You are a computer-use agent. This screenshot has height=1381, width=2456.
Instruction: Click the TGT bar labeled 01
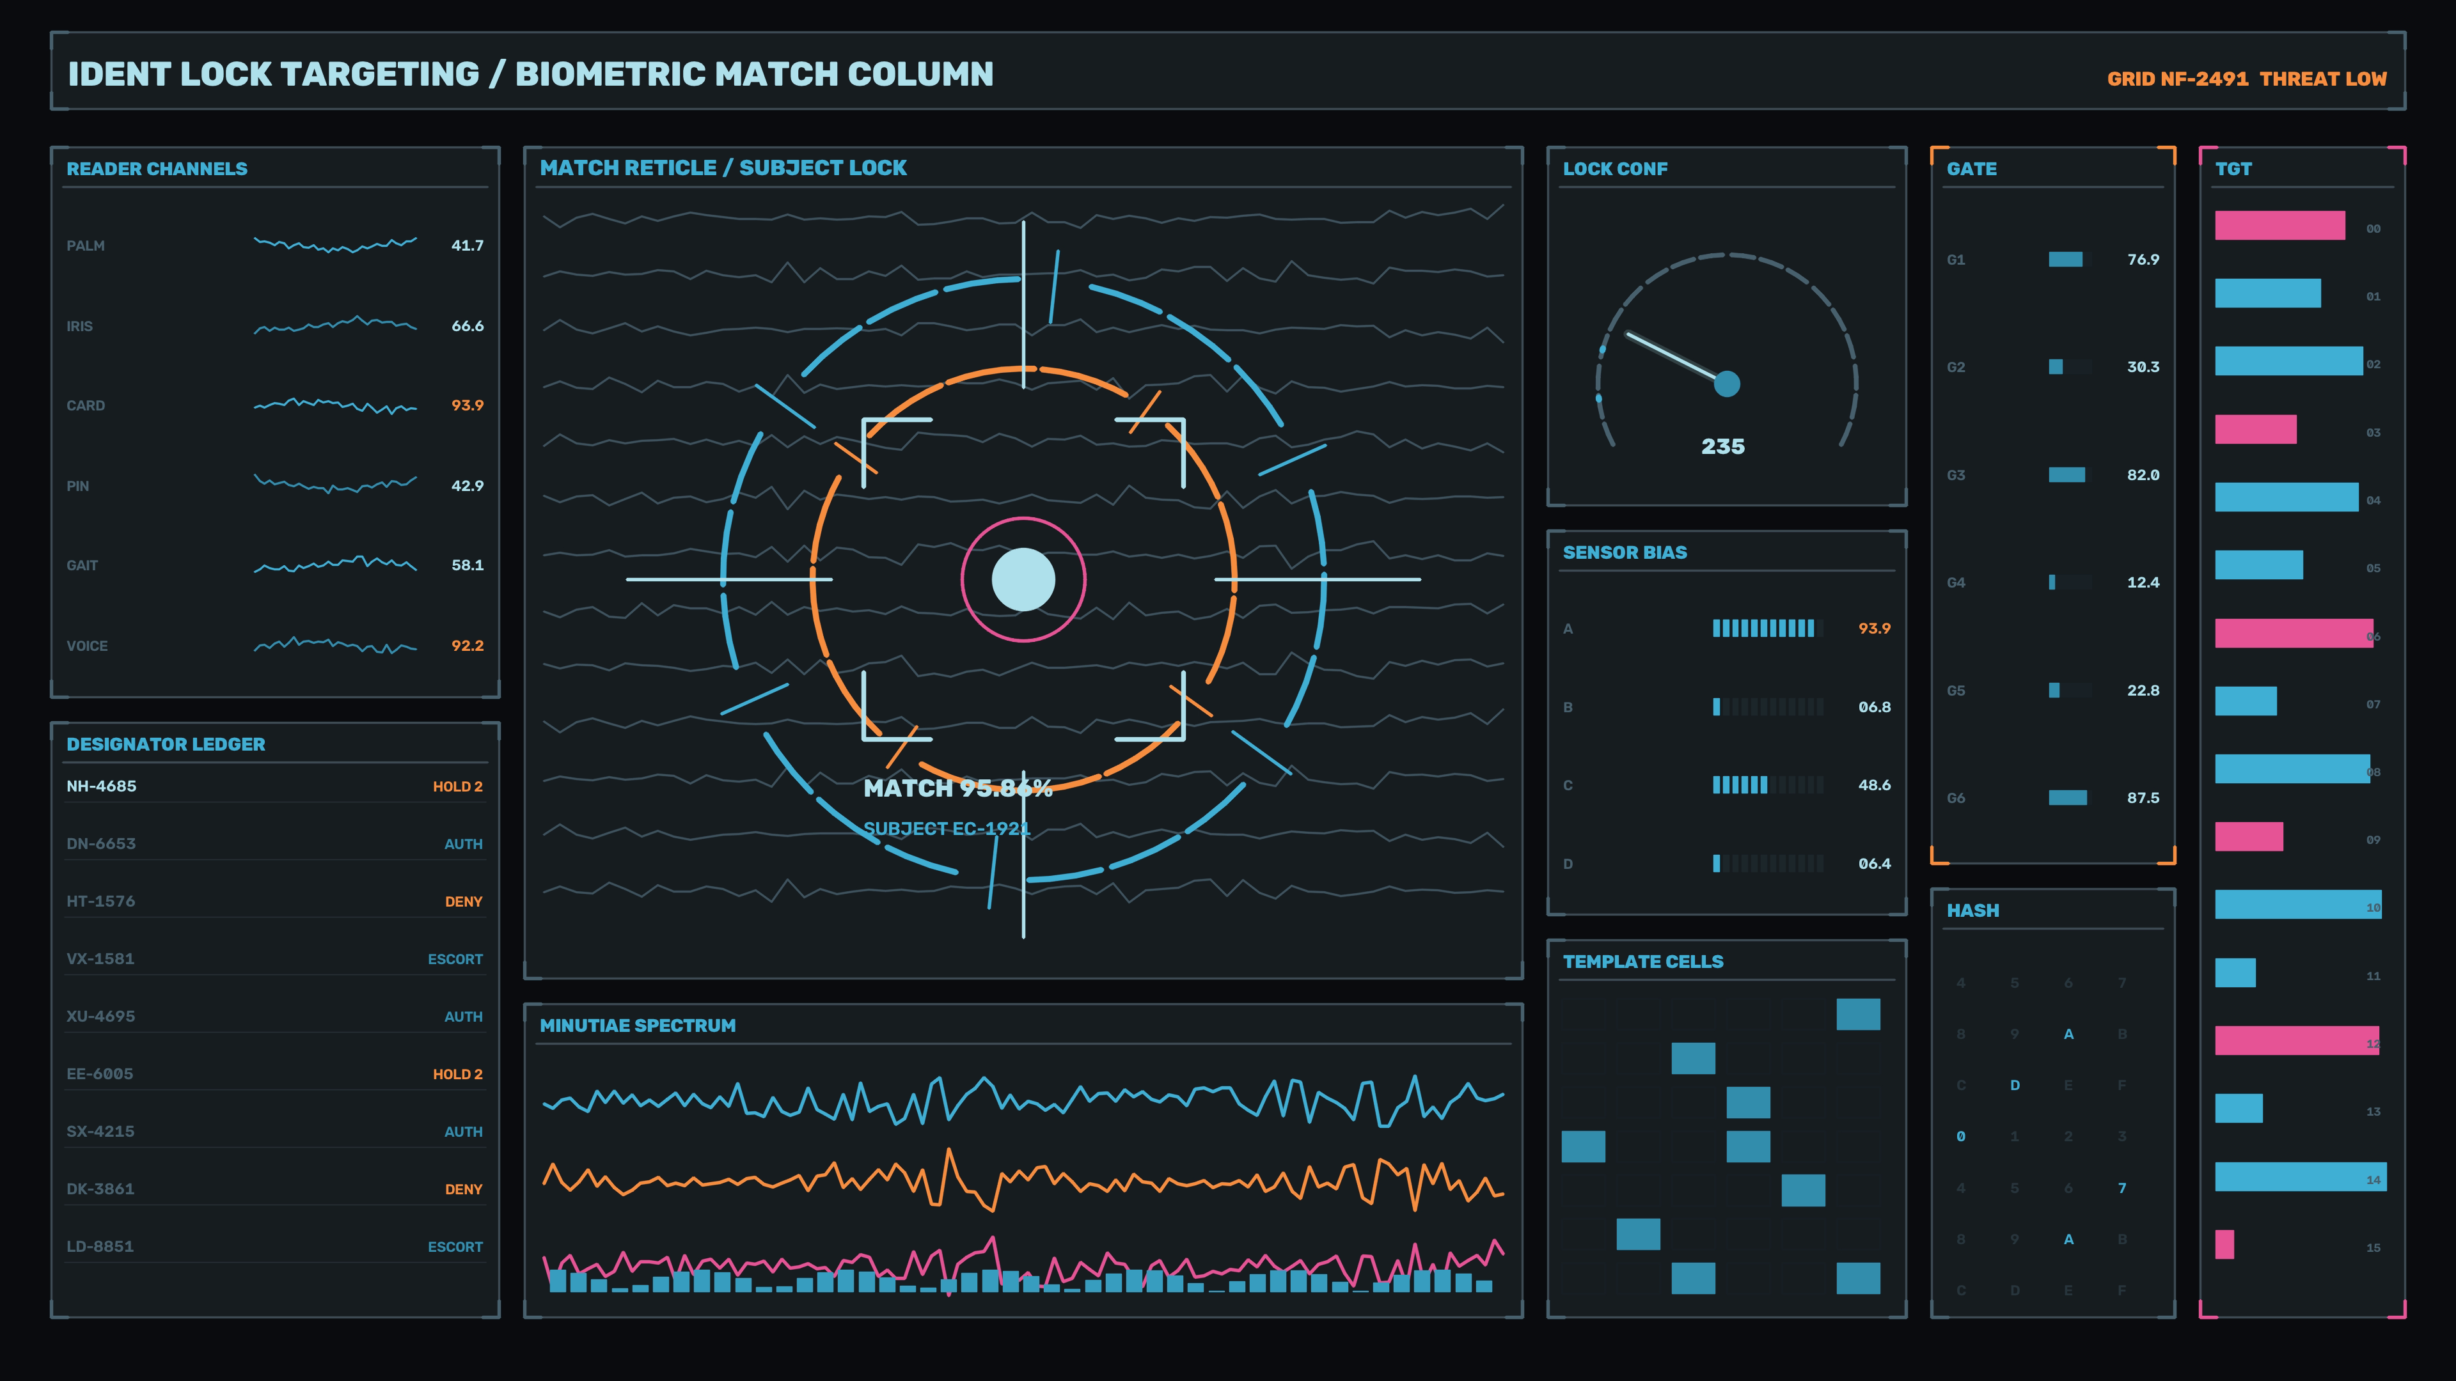2267,293
